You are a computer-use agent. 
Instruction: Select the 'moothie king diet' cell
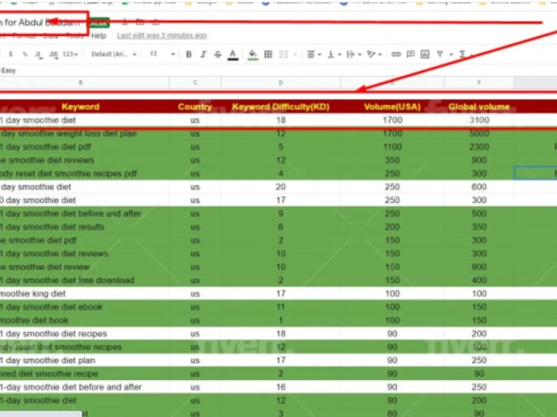tap(85, 294)
